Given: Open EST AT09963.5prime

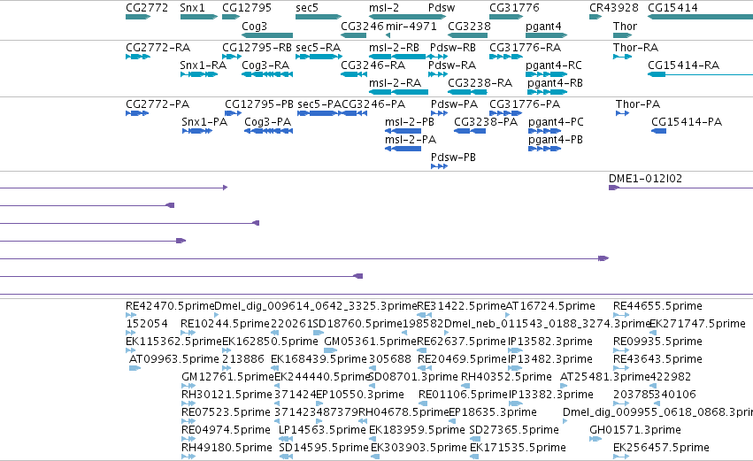Looking at the screenshot, I should click(x=135, y=368).
